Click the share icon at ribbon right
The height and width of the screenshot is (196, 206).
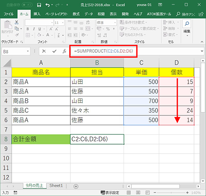point(201,14)
